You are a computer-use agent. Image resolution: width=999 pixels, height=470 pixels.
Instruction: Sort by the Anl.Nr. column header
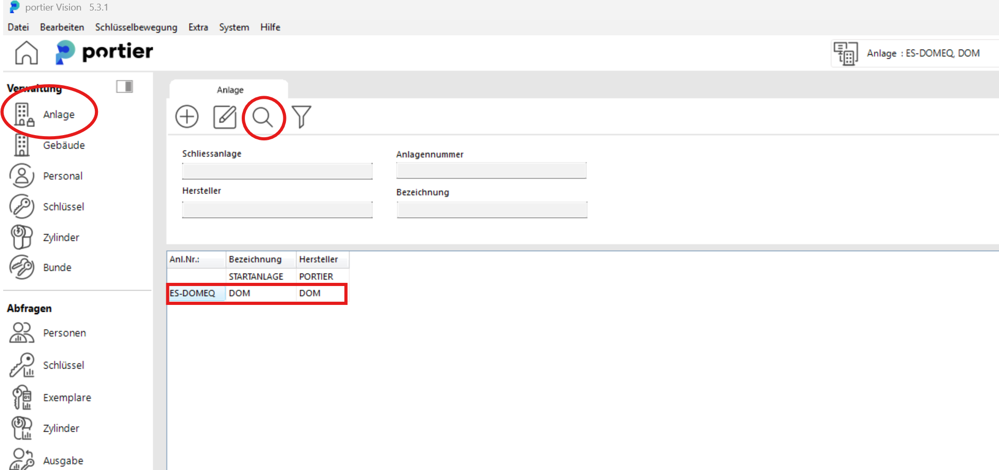pos(196,259)
